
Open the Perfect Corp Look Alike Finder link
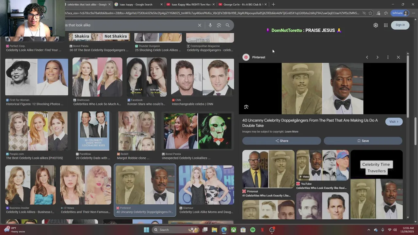(x=34, y=50)
